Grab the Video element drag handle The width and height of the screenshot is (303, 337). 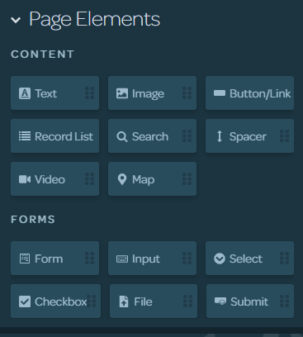click(90, 179)
